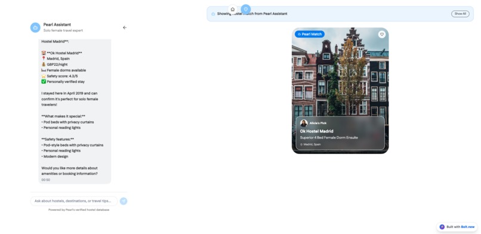The height and width of the screenshot is (234, 481).
Task: Click the home icon at top
Action: (x=233, y=9)
